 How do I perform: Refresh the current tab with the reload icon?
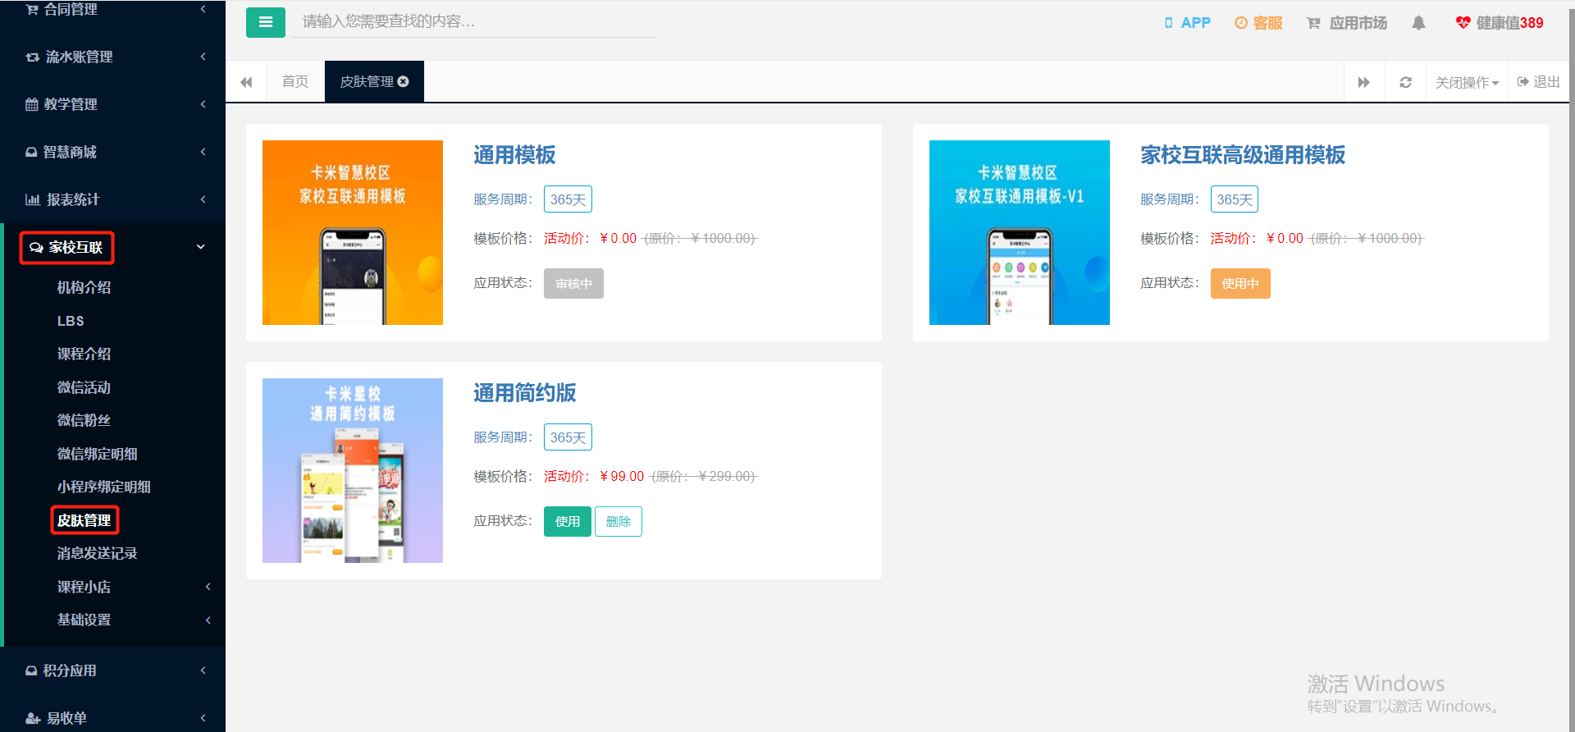[x=1405, y=82]
